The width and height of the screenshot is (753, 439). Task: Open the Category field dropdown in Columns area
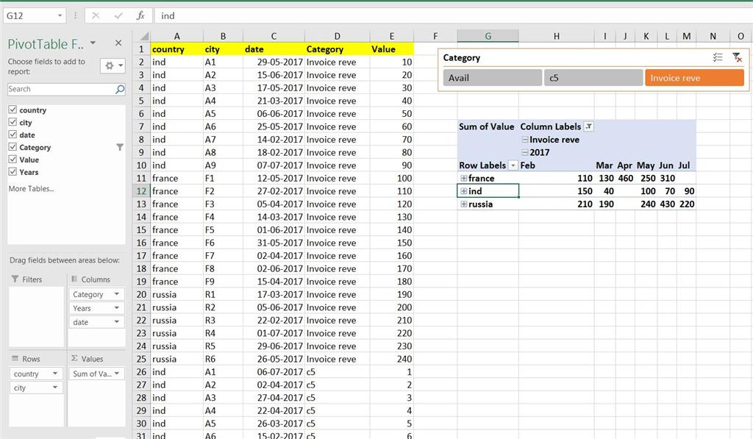coord(117,294)
